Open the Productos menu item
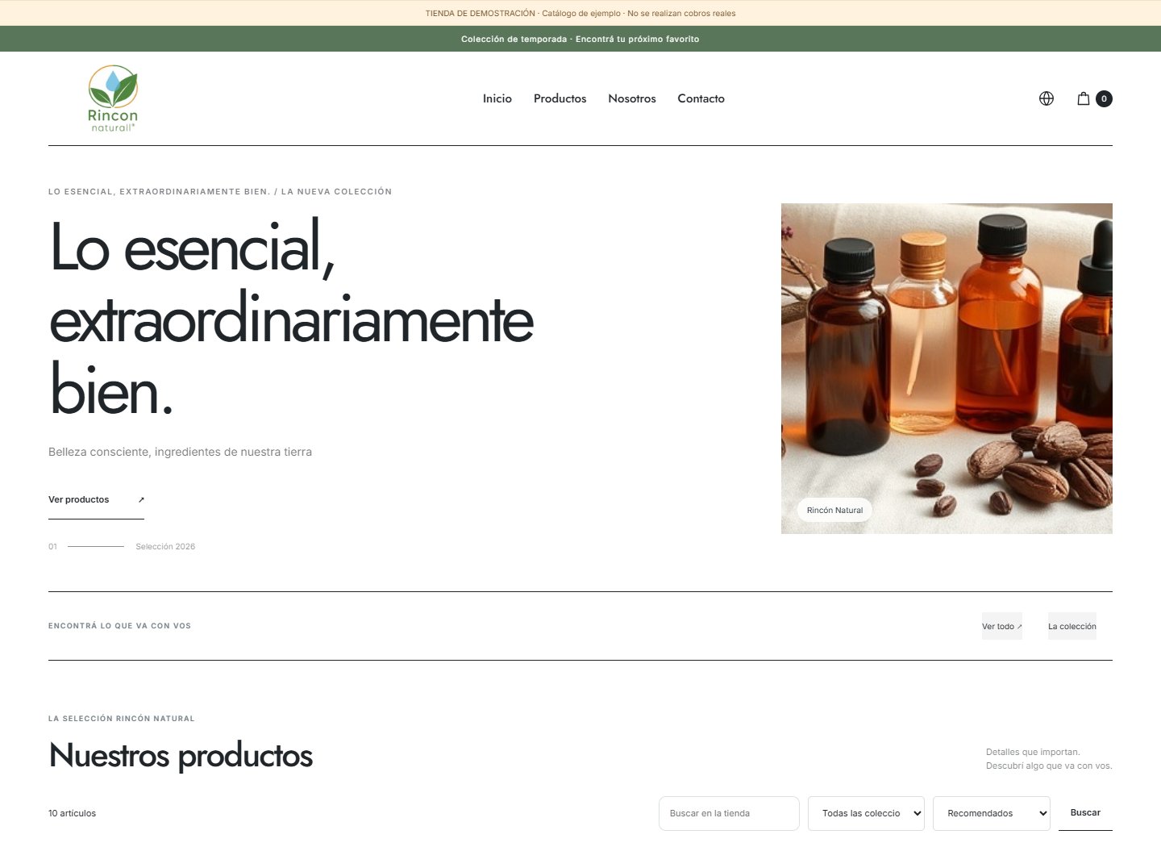This screenshot has height=847, width=1161. [560, 98]
